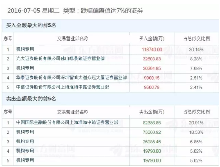Click the sell amount 73003.92
220x167 pixels.
click(x=152, y=132)
